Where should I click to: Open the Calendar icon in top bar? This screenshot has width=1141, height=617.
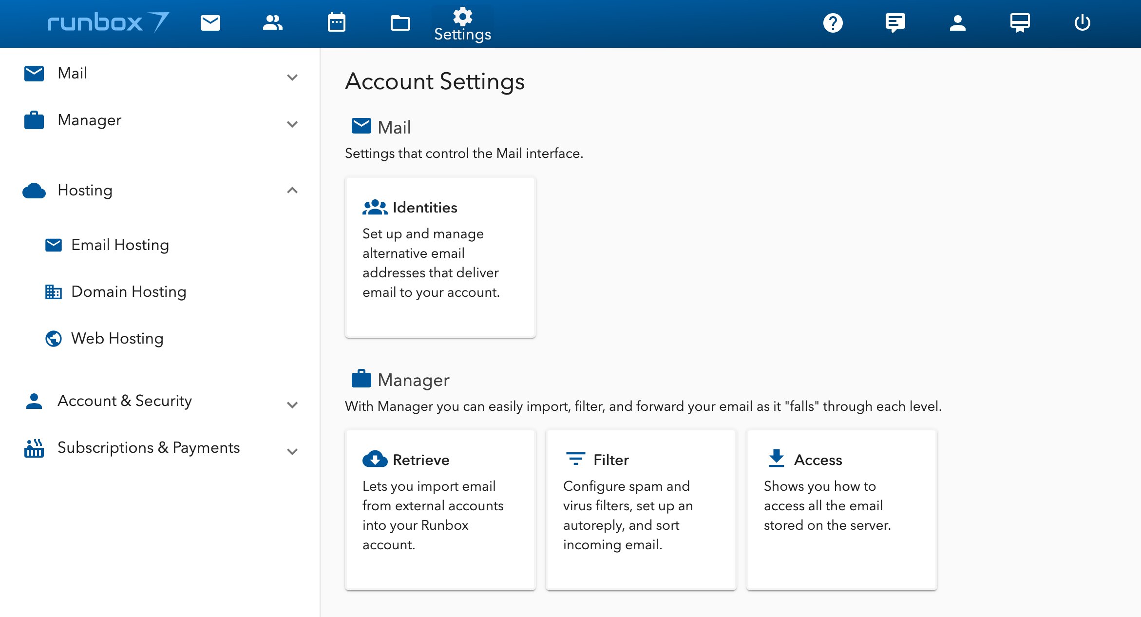pyautogui.click(x=336, y=23)
